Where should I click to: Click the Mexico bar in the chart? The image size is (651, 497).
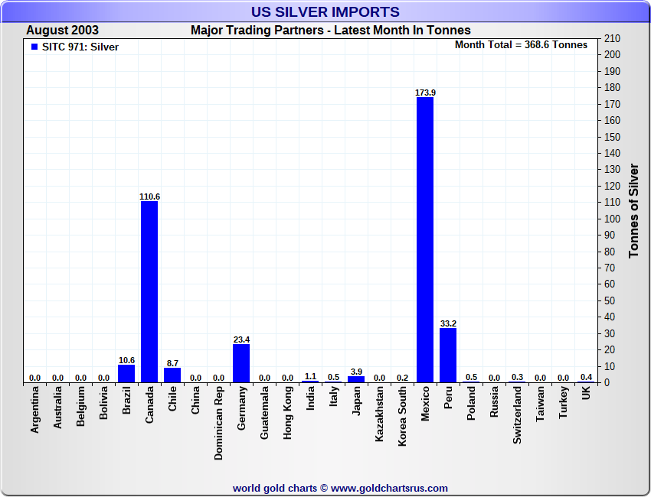(425, 239)
